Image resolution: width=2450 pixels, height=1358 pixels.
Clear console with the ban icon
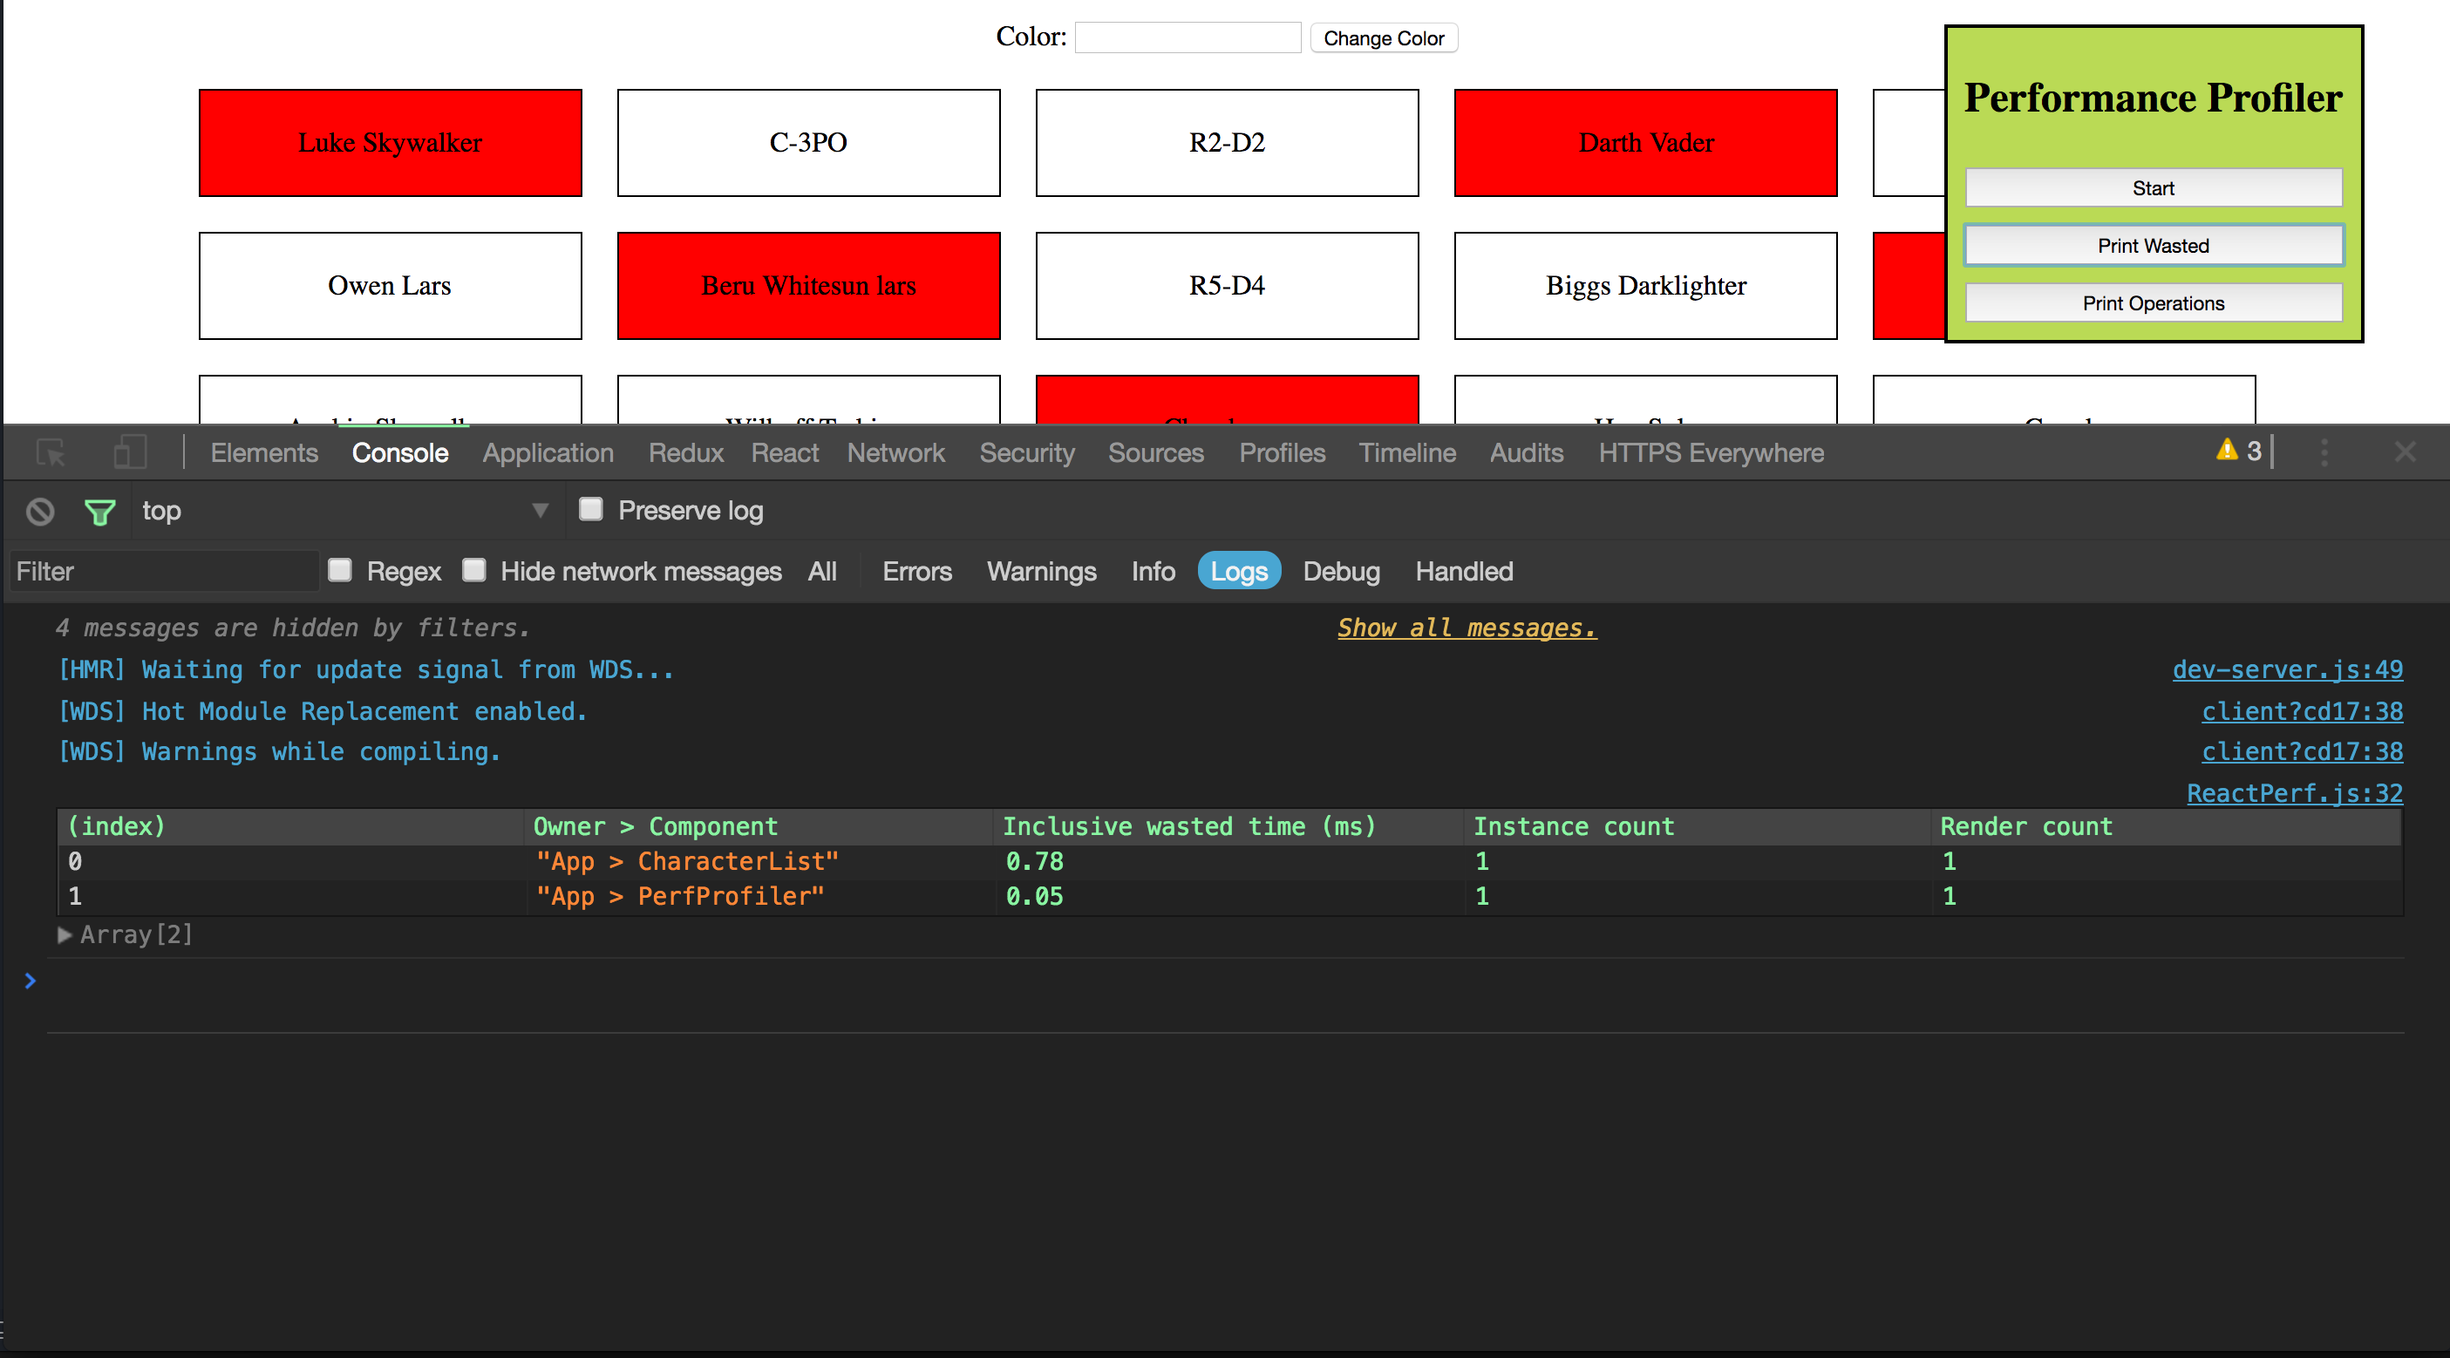(x=40, y=512)
